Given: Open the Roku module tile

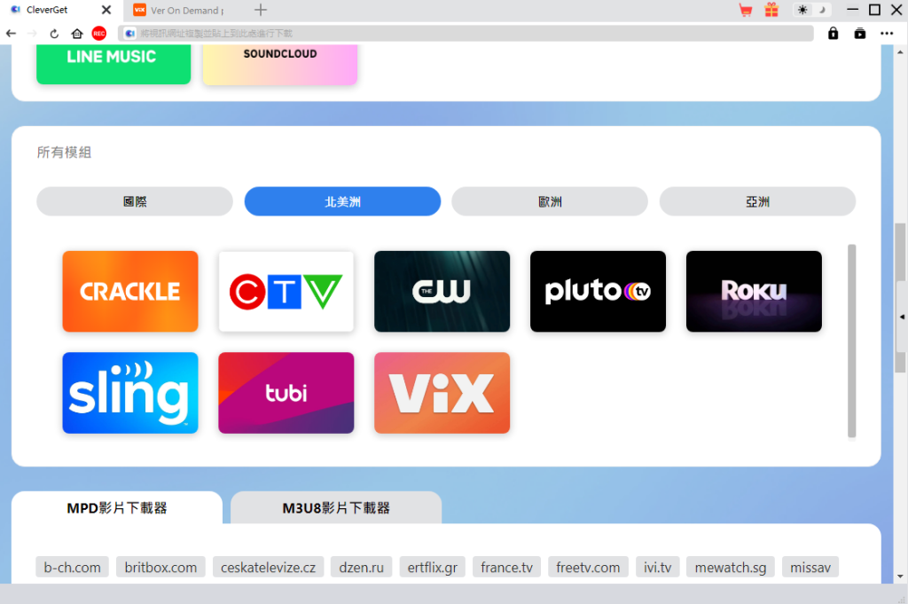Looking at the screenshot, I should click(754, 291).
